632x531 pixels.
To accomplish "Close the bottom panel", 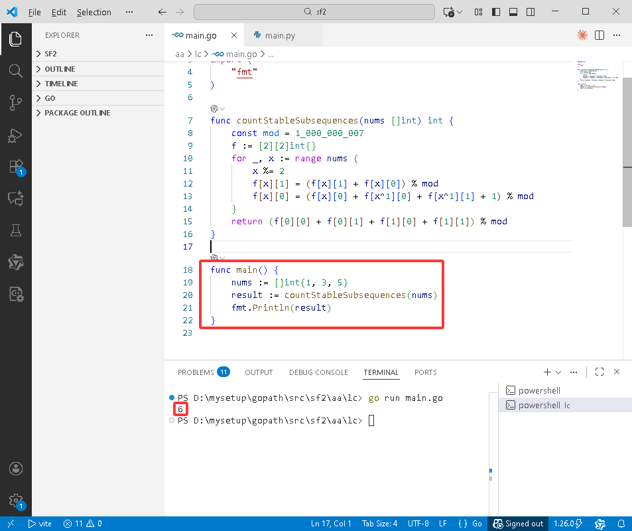I will 617,372.
